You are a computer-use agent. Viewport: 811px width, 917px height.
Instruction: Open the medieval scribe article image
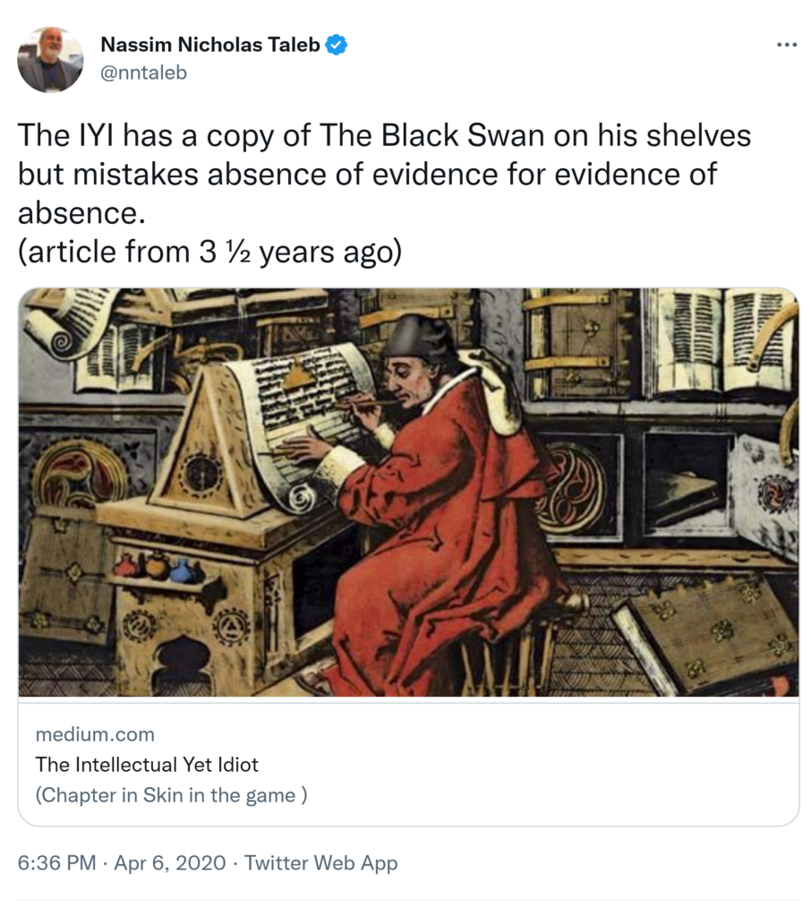408,493
